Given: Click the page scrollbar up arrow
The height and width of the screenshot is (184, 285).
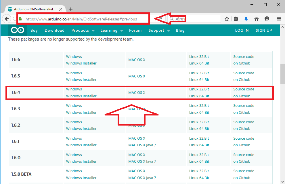Looking at the screenshot, I should tap(282, 27).
